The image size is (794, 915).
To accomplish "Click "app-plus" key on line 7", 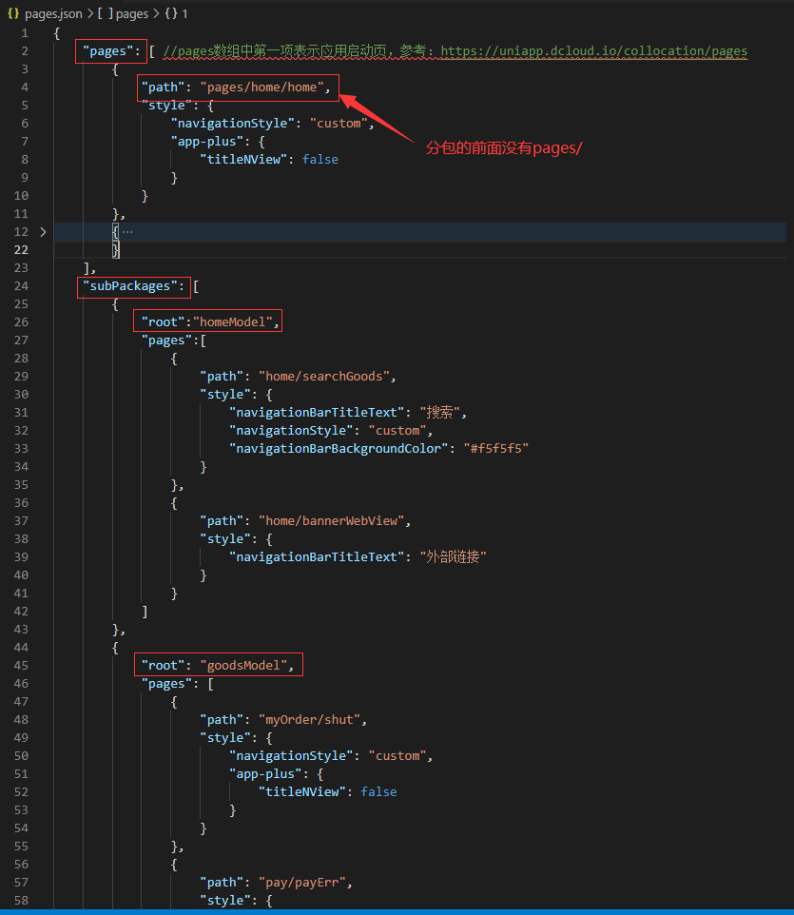I will point(207,141).
